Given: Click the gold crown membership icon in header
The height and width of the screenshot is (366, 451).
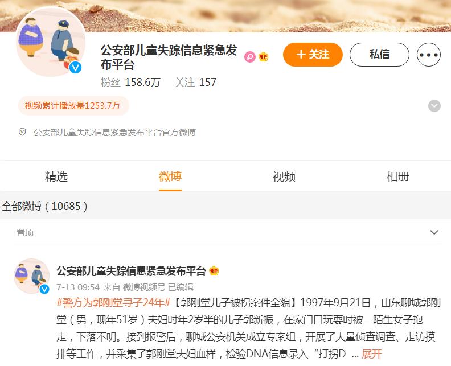Looking at the screenshot, I should pyautogui.click(x=264, y=57).
